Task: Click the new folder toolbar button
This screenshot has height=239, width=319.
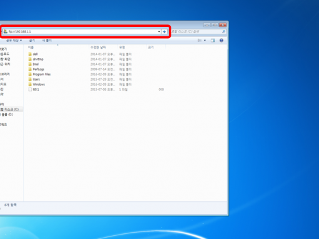Action: click(x=47, y=40)
